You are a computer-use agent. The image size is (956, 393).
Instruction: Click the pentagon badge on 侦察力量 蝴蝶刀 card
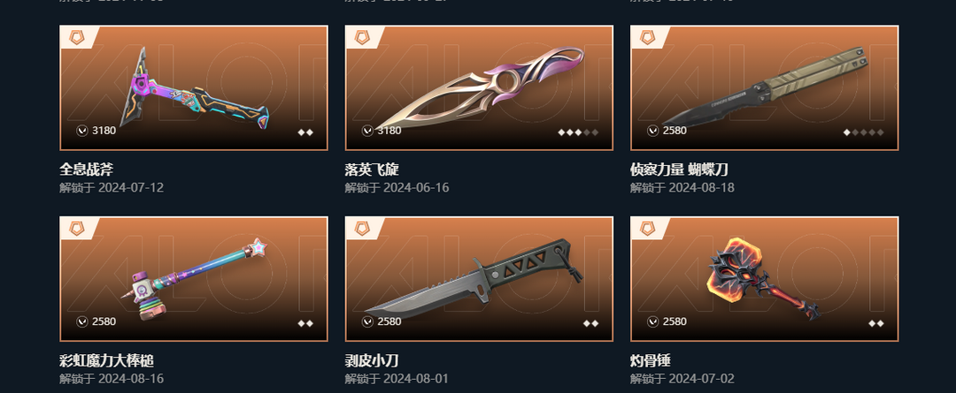click(646, 38)
